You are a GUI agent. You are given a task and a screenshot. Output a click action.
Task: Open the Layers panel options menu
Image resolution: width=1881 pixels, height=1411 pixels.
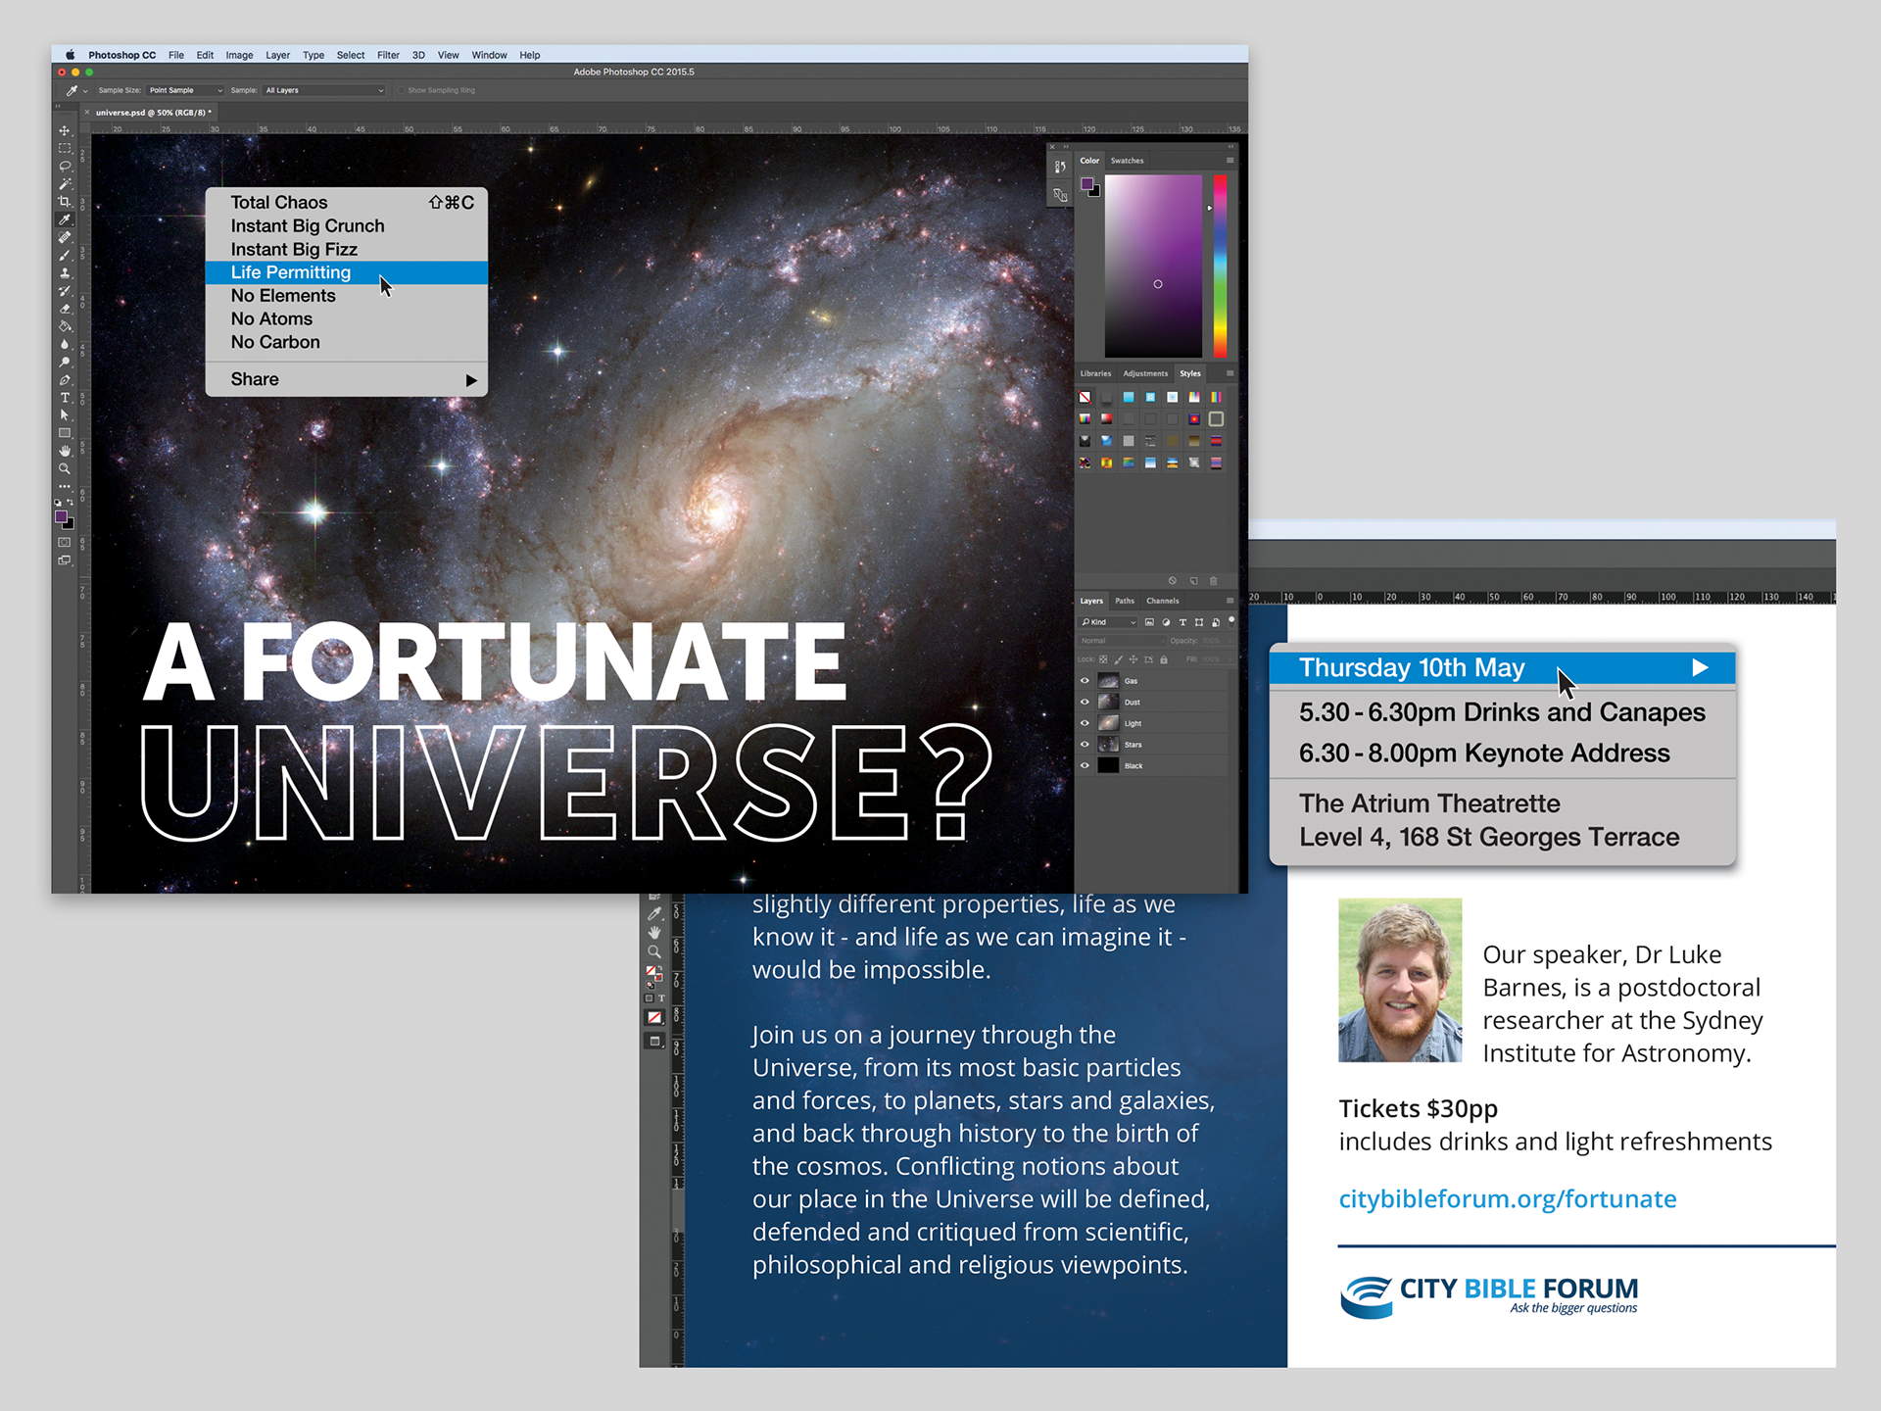1230,601
